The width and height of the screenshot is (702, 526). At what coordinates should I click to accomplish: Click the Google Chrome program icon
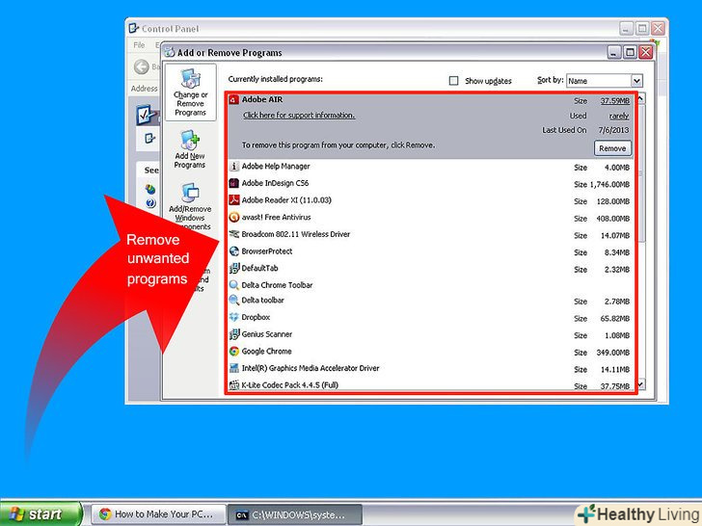[x=233, y=351]
